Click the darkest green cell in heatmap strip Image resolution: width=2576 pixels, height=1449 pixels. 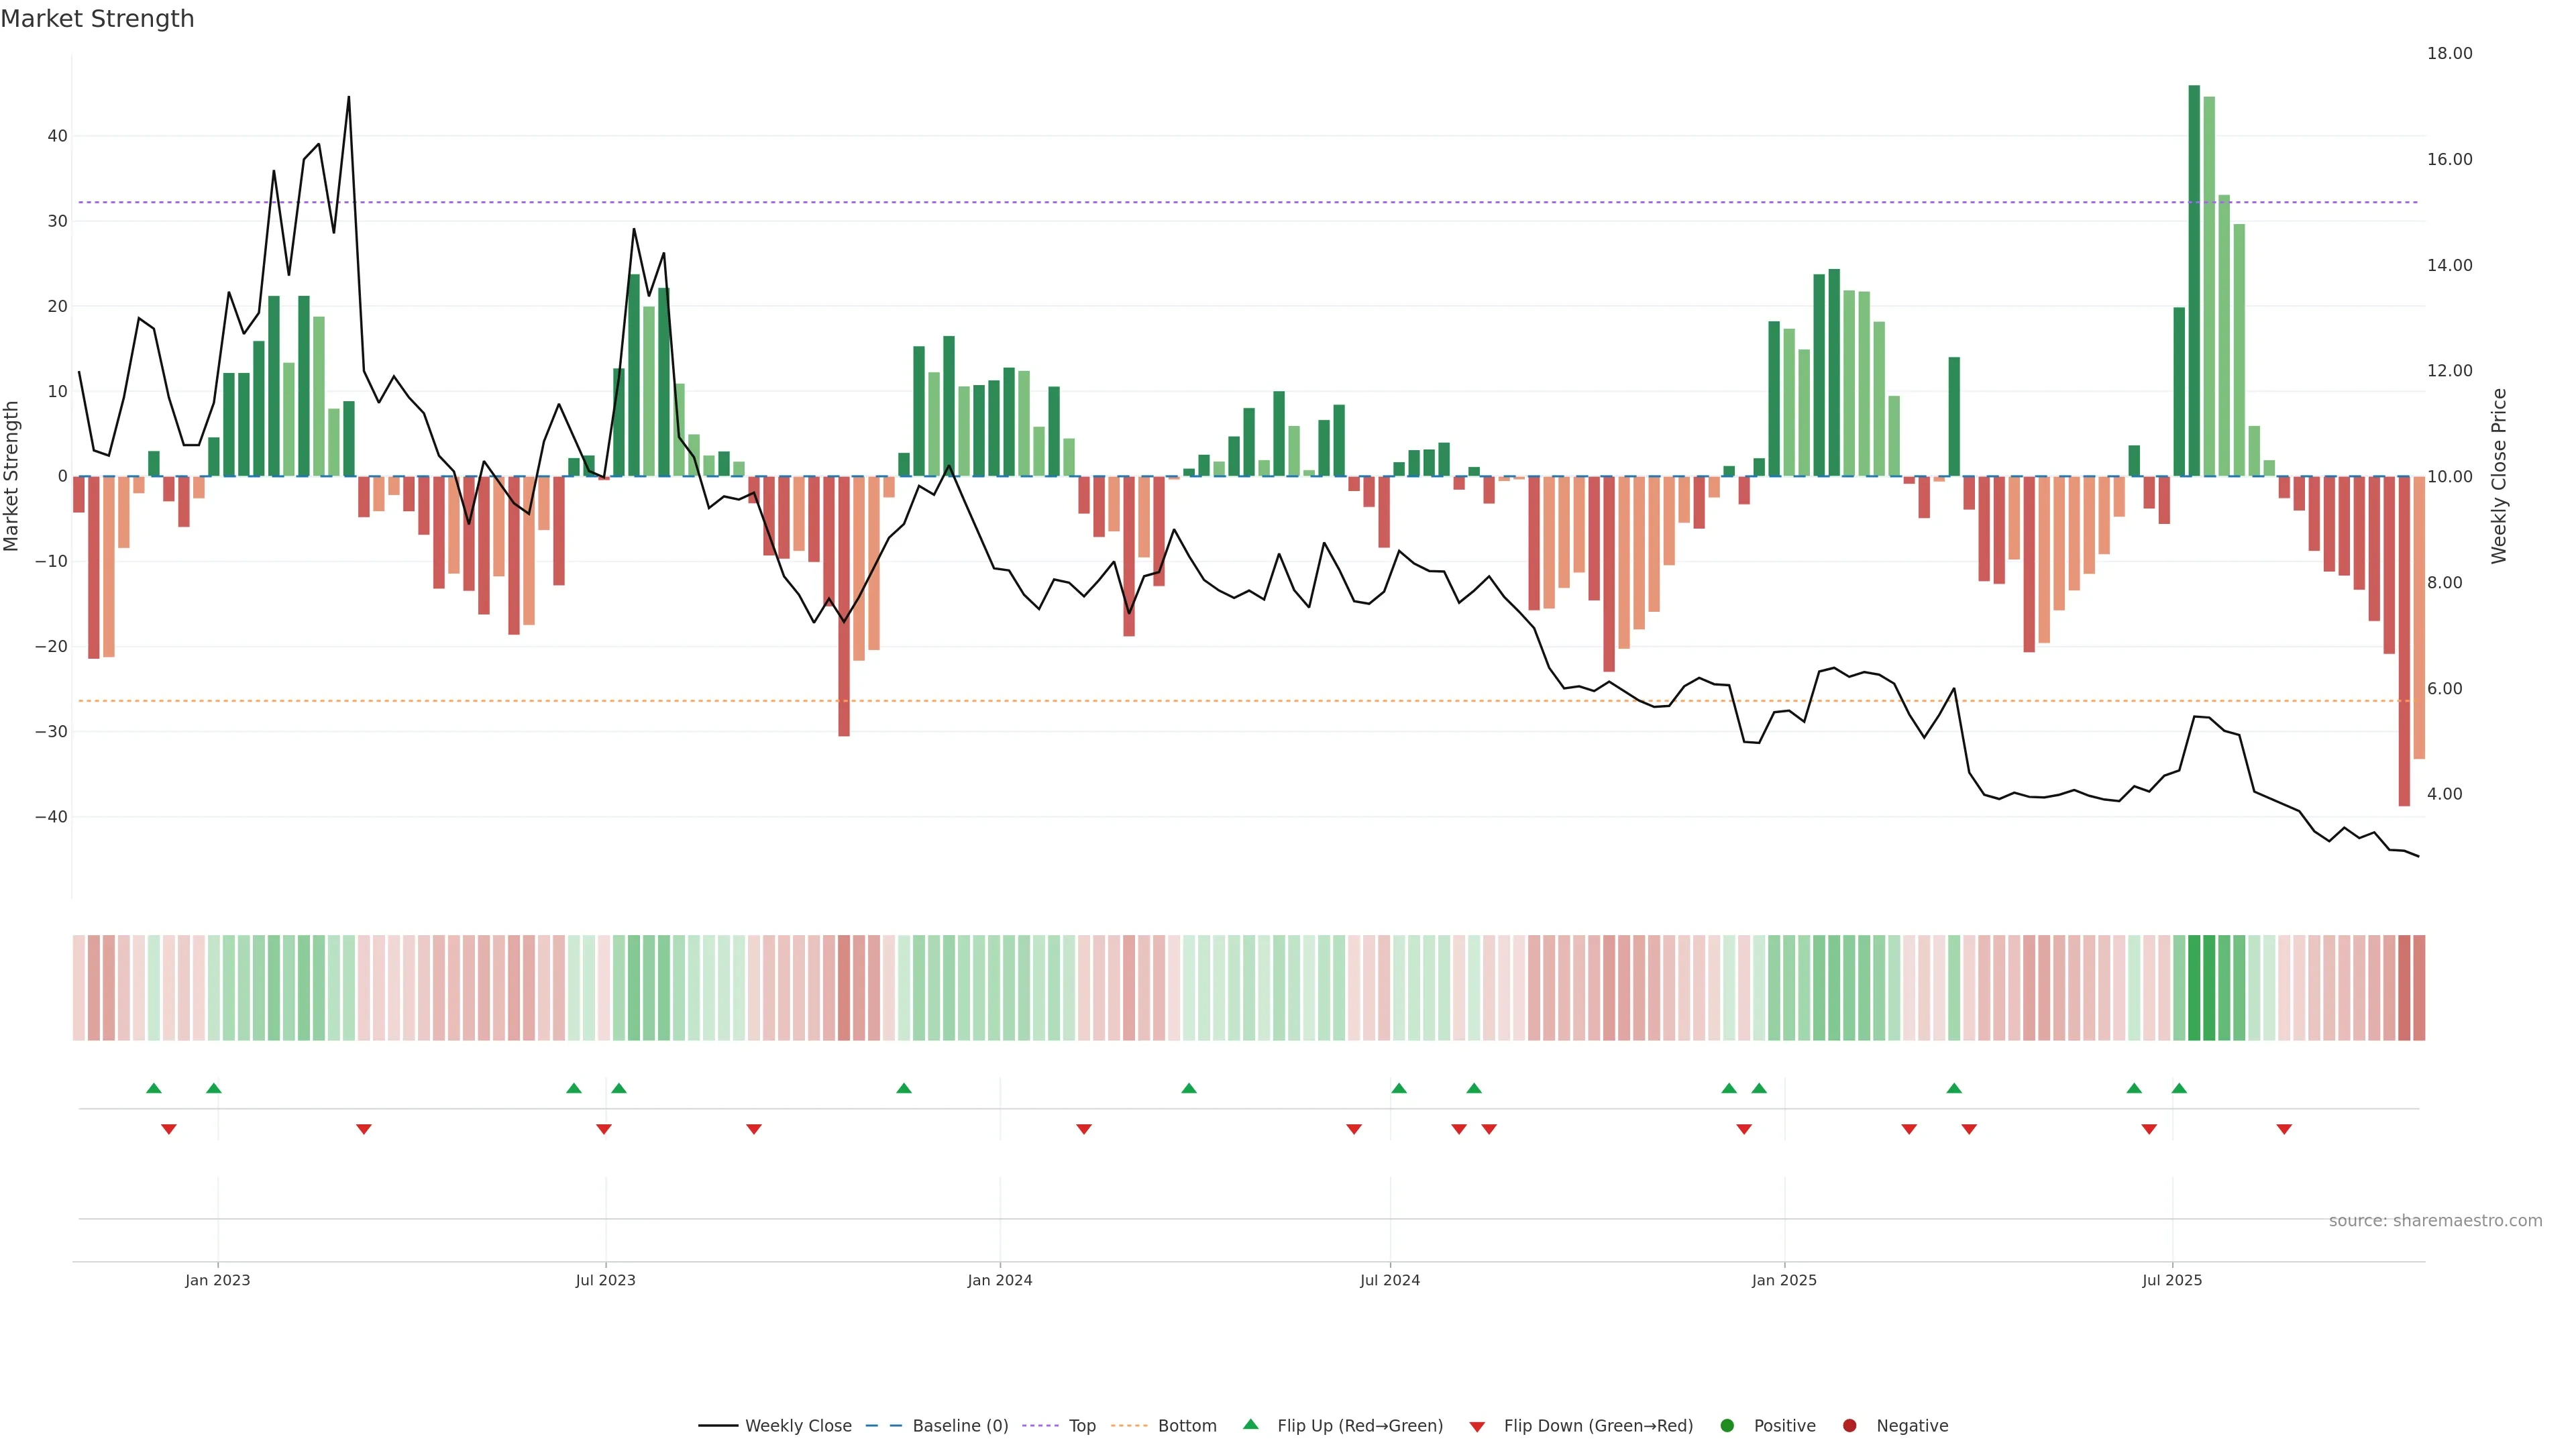[2194, 988]
